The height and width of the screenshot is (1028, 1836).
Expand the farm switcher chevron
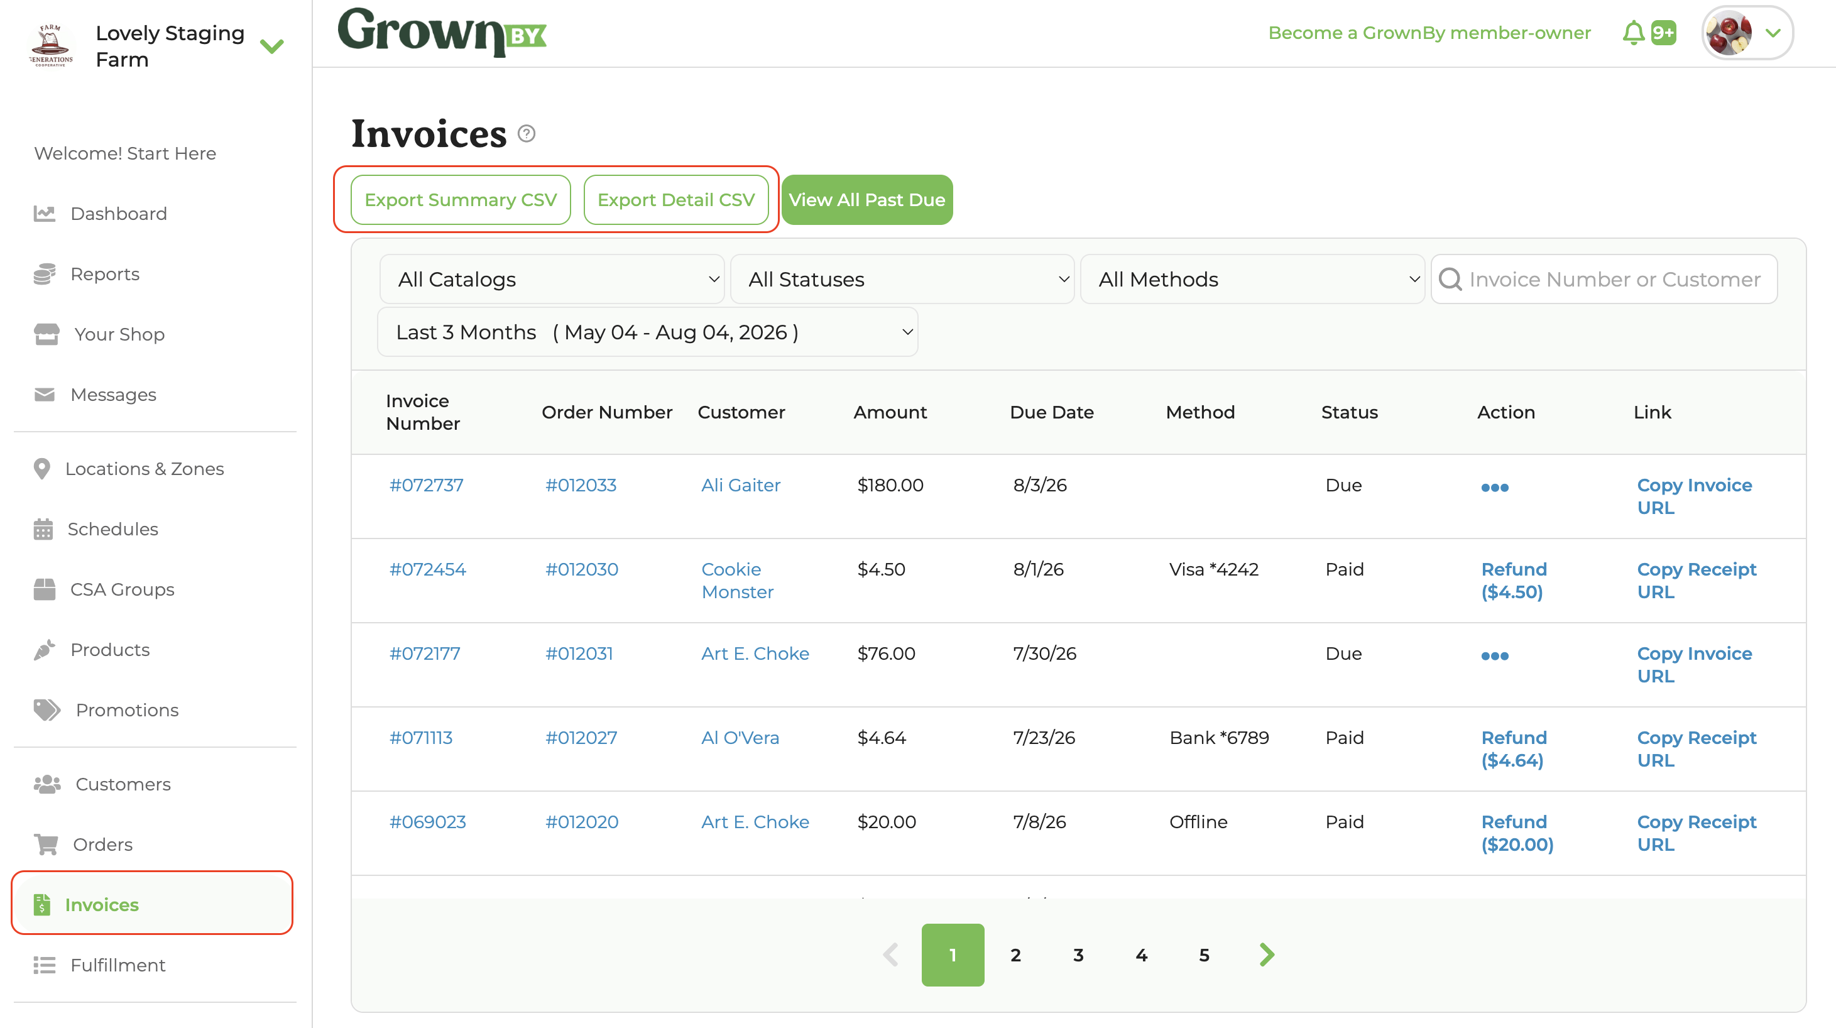click(x=272, y=46)
